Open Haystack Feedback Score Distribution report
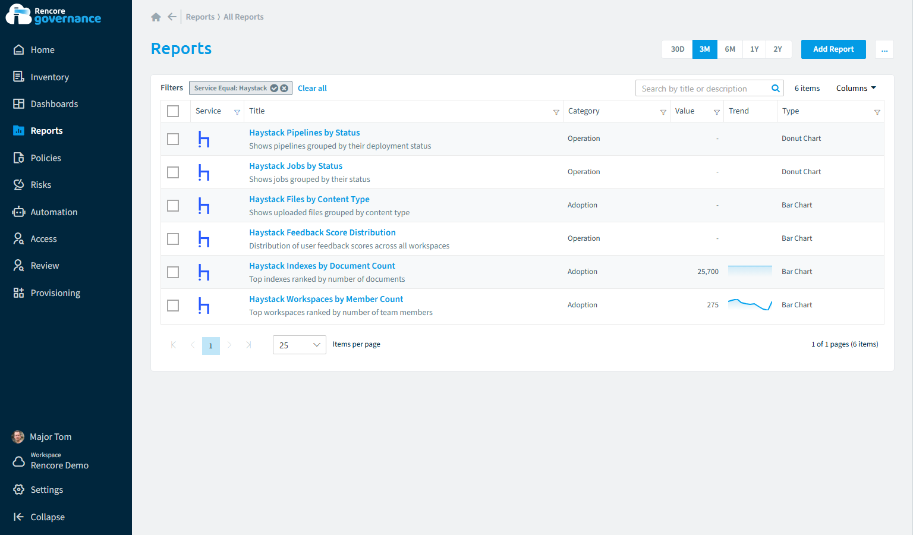The image size is (913, 535). coord(322,232)
